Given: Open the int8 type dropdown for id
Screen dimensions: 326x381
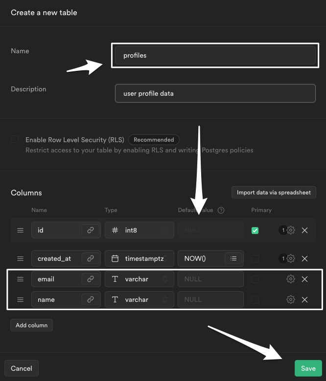Looking at the screenshot, I should (x=140, y=230).
